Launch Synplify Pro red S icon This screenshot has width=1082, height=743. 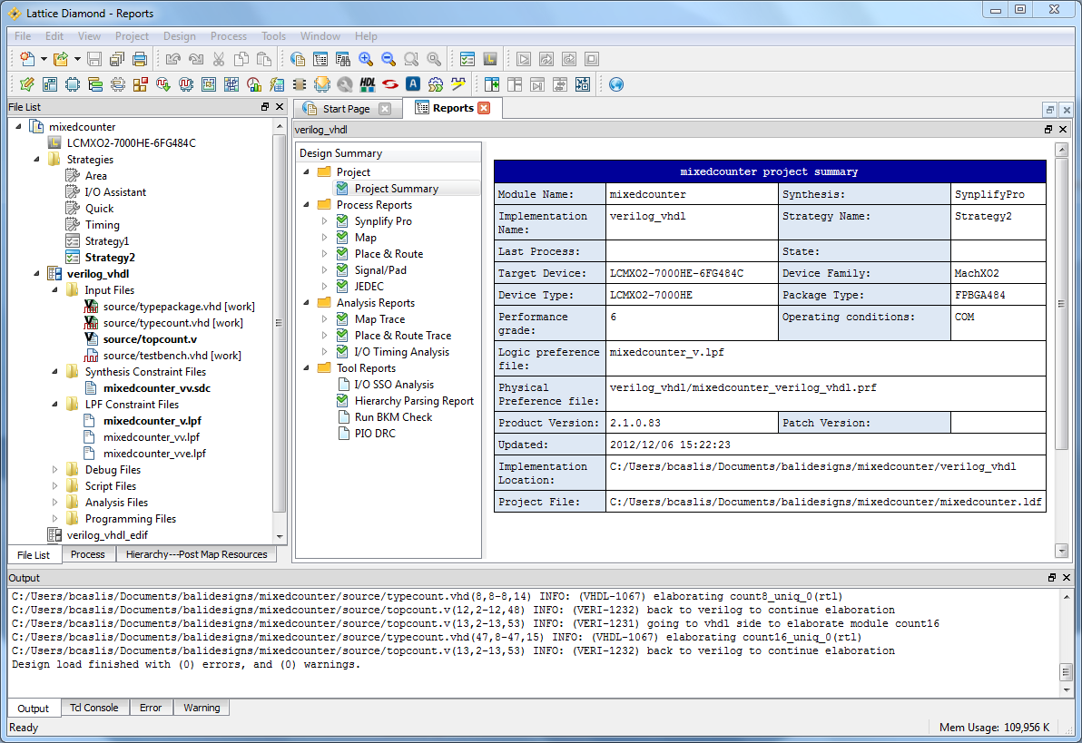tap(390, 84)
